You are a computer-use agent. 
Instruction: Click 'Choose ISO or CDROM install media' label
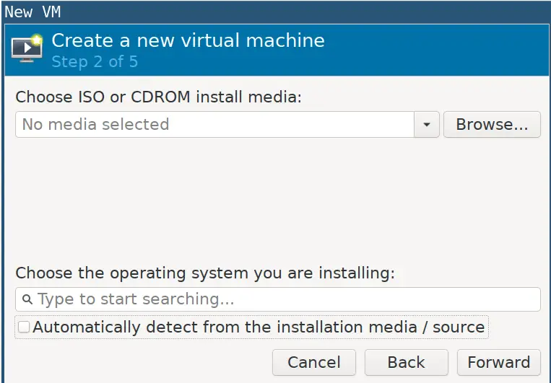[158, 97]
